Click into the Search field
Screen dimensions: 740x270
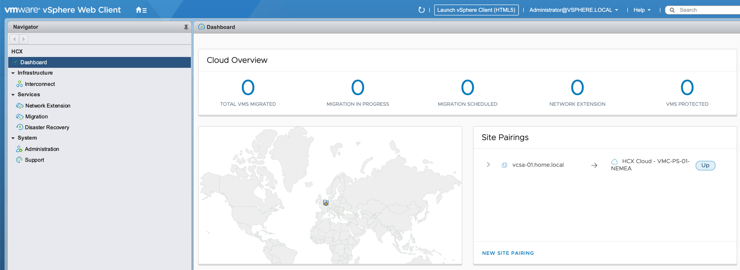(x=706, y=10)
